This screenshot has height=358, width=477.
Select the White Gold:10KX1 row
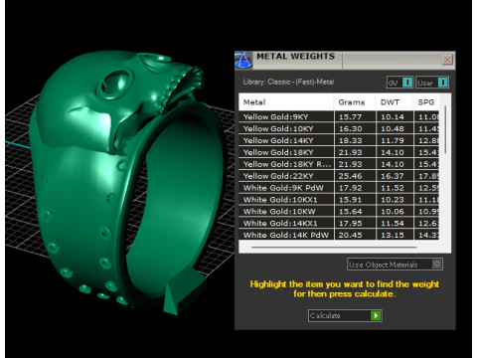339,200
